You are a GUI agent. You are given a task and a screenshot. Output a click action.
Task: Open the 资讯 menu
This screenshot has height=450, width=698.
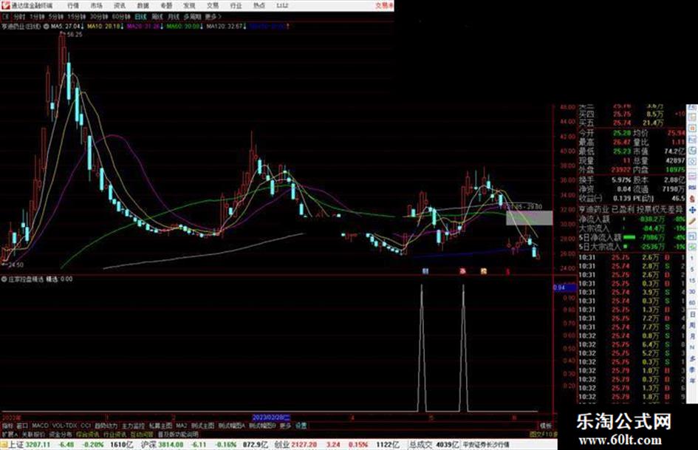120,6
